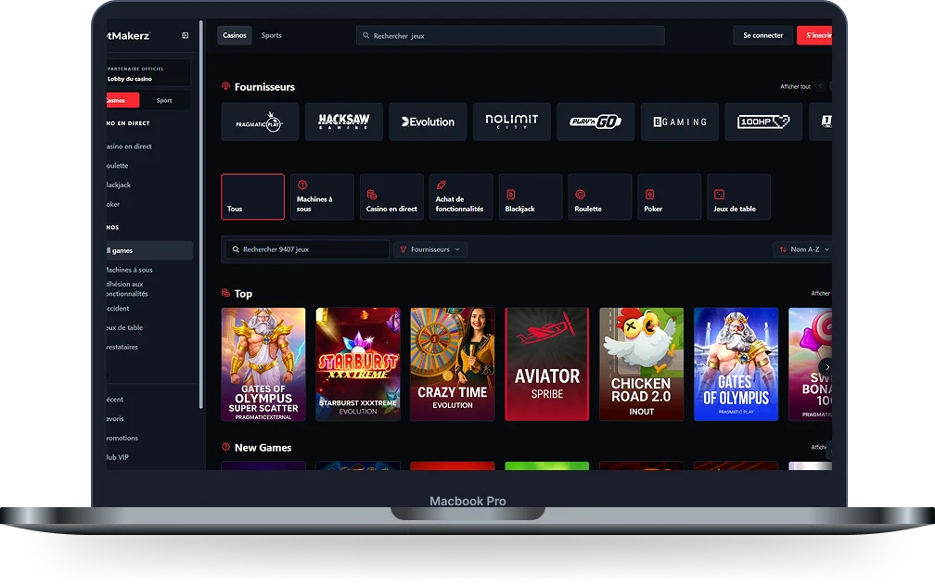The image size is (935, 586).
Task: Open the BGaming provider tile
Action: 680,121
